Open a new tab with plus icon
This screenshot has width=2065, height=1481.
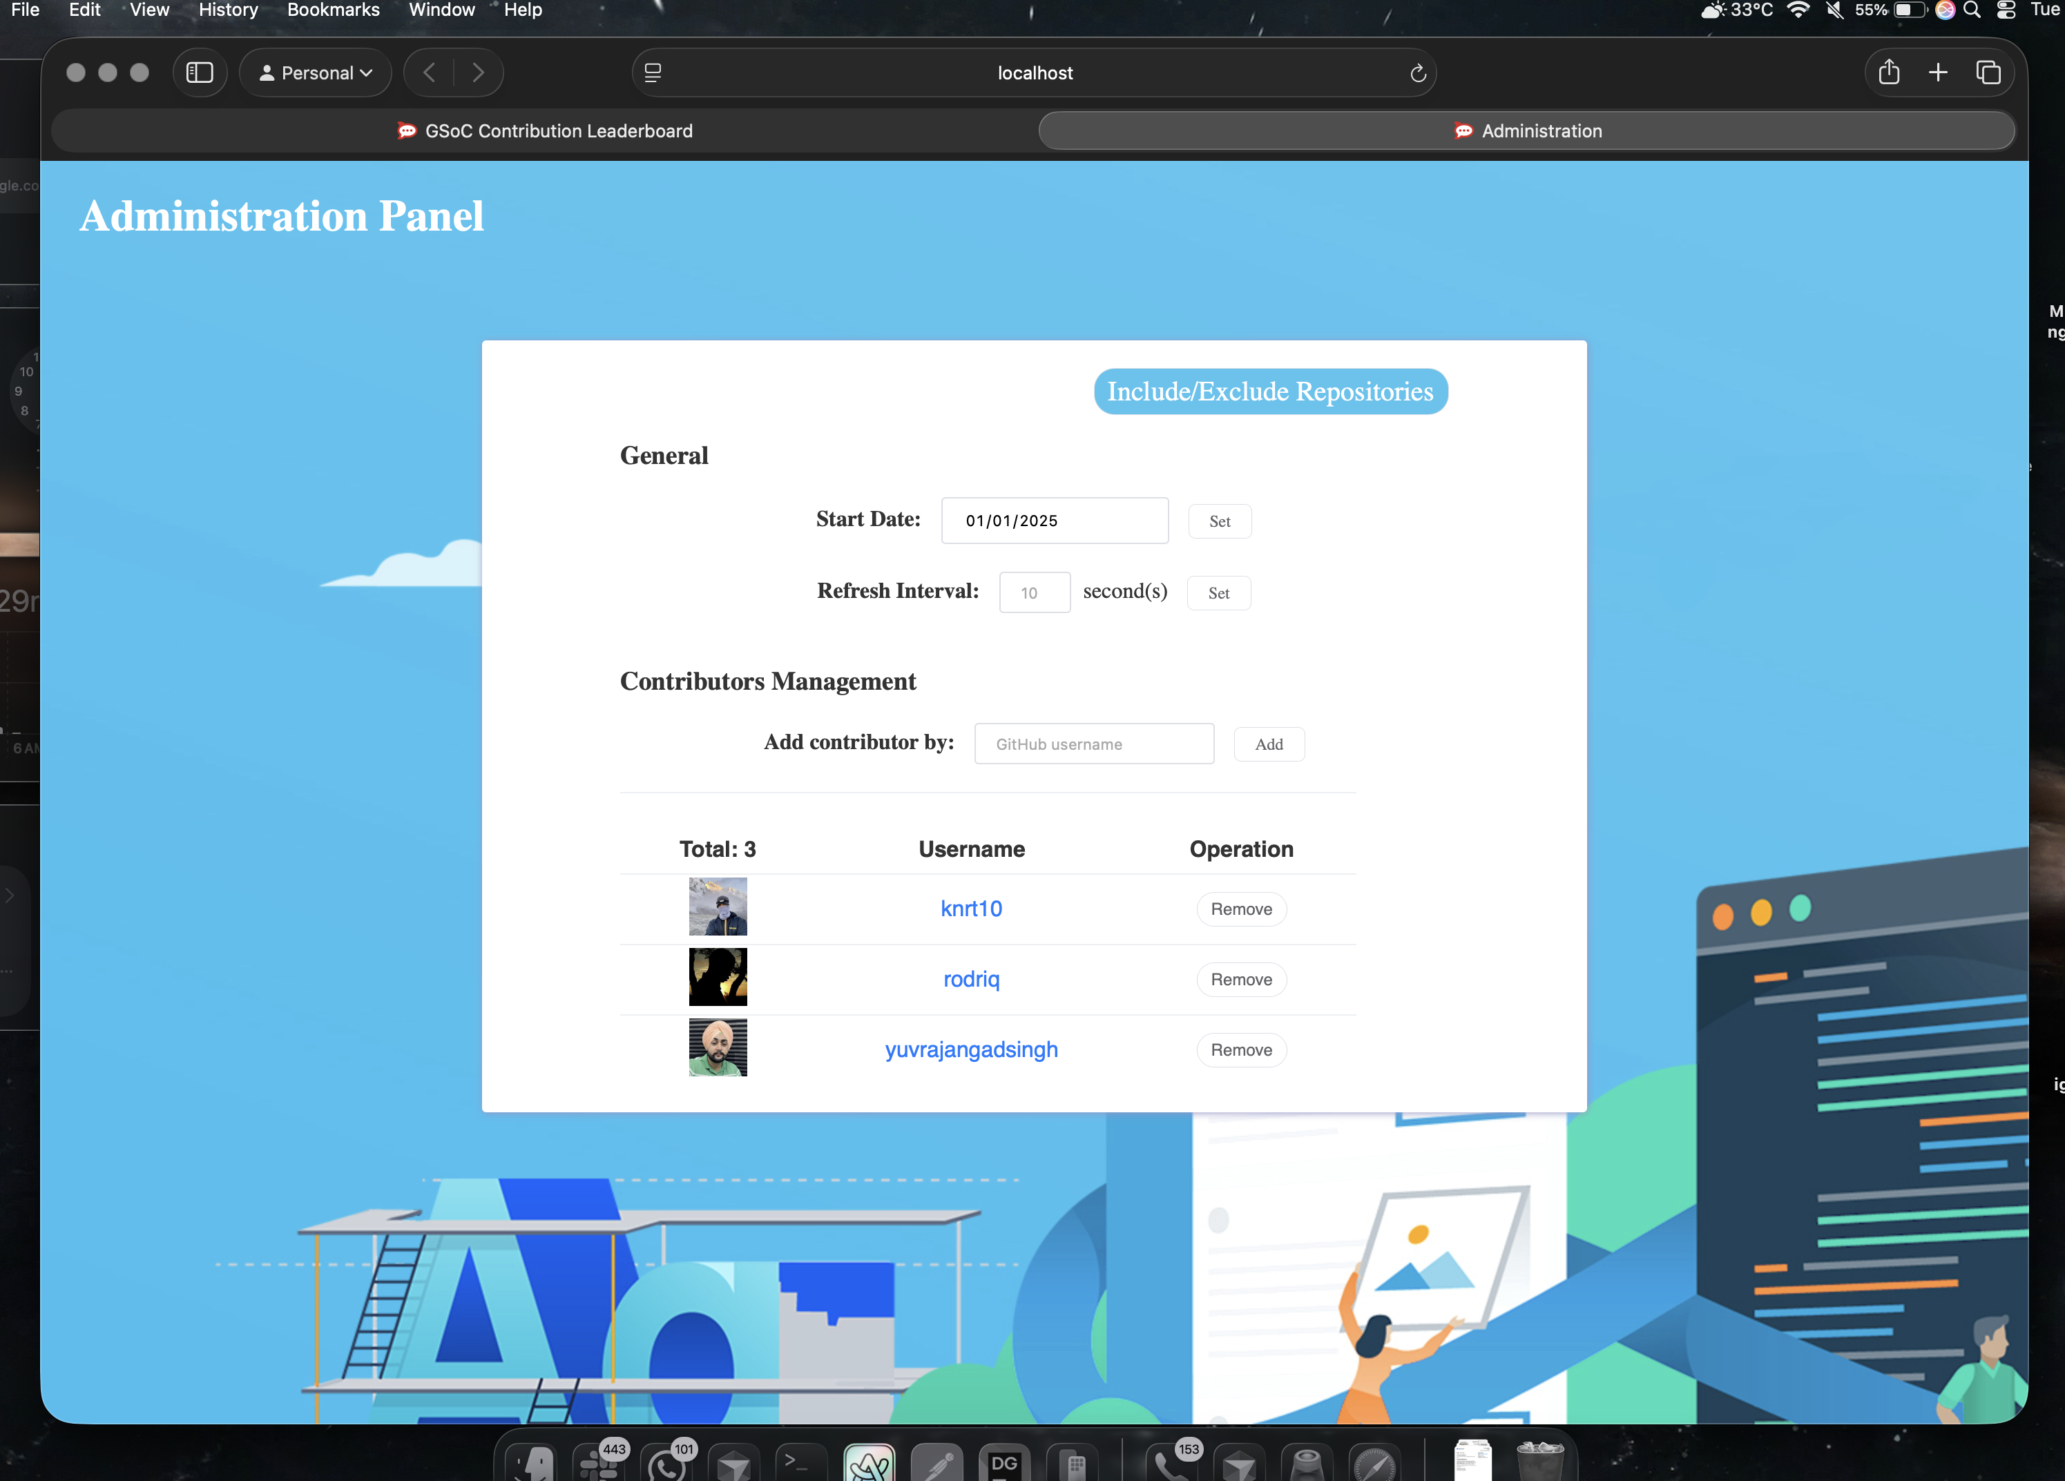[x=1939, y=72]
